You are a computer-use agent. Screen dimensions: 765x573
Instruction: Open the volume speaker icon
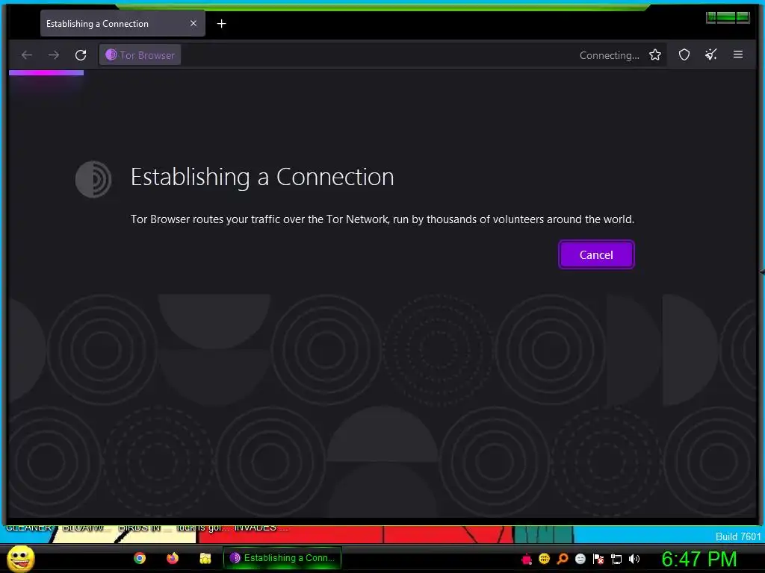point(634,559)
